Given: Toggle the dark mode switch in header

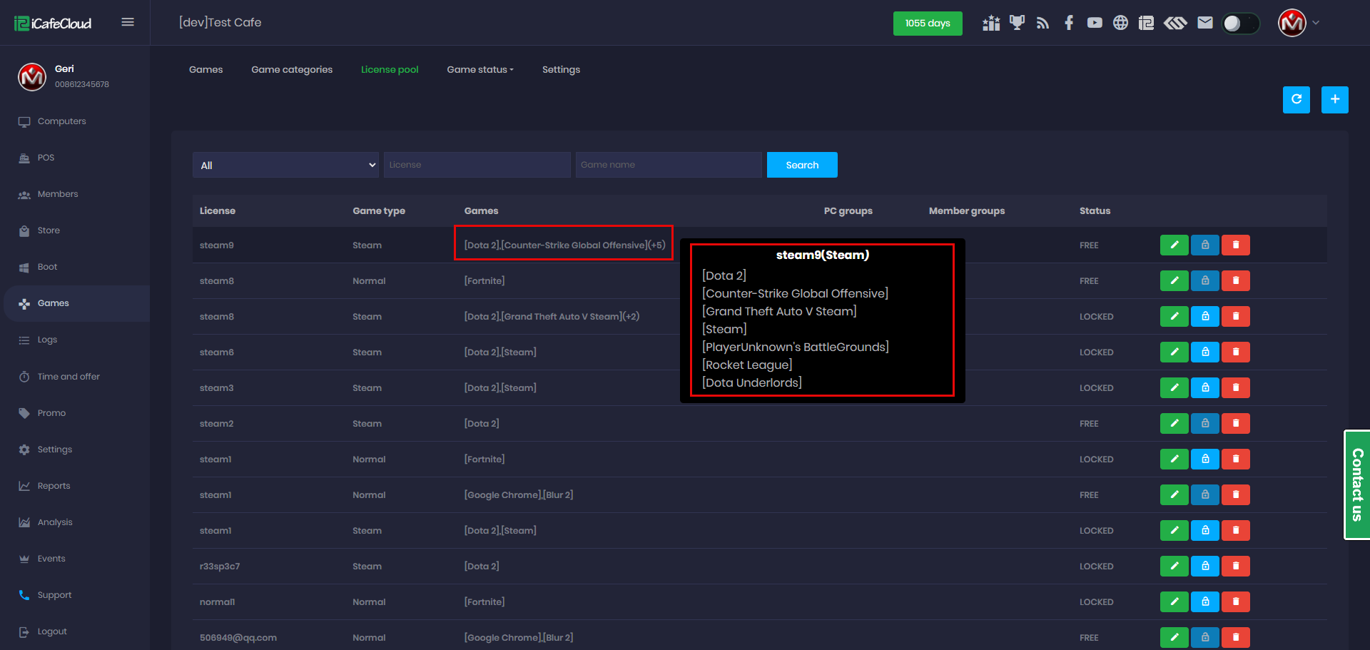Looking at the screenshot, I should pyautogui.click(x=1240, y=24).
